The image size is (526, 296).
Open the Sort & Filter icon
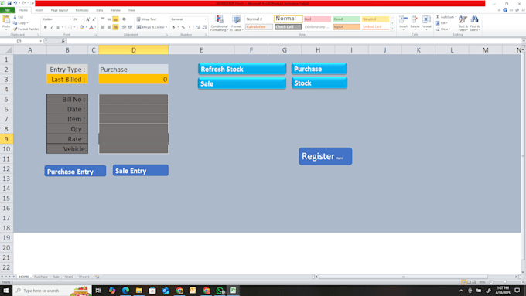(x=463, y=20)
